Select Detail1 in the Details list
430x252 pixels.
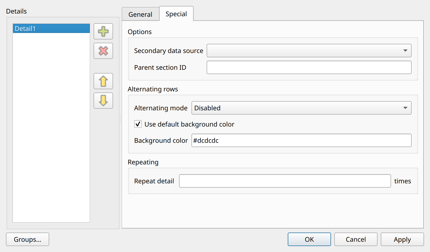[x=51, y=28]
